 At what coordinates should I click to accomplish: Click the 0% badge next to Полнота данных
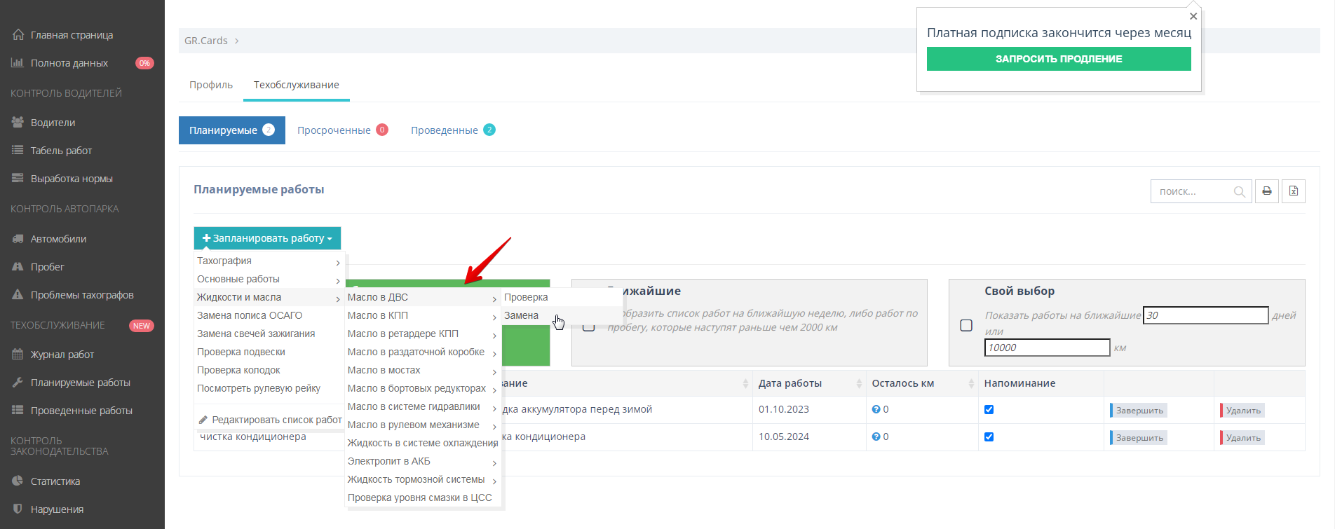coord(144,63)
